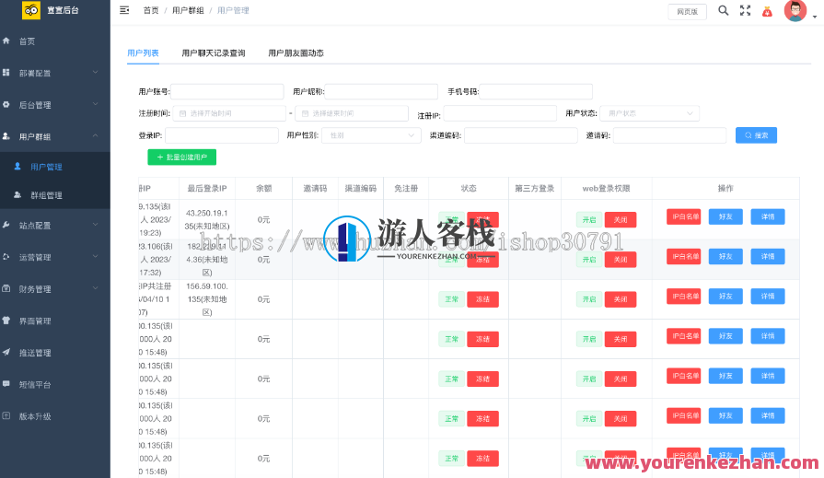The image size is (824, 478).
Task: Click 关闭 web login for row 43.250.19.135
Action: [x=621, y=220]
